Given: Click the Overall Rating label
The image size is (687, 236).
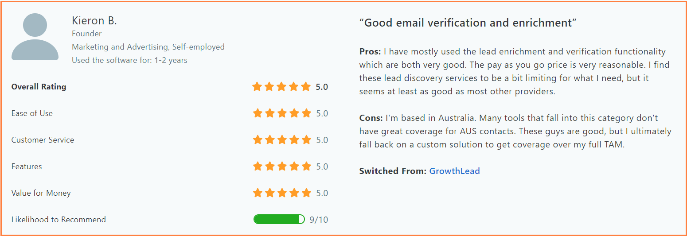Looking at the screenshot, I should [39, 87].
